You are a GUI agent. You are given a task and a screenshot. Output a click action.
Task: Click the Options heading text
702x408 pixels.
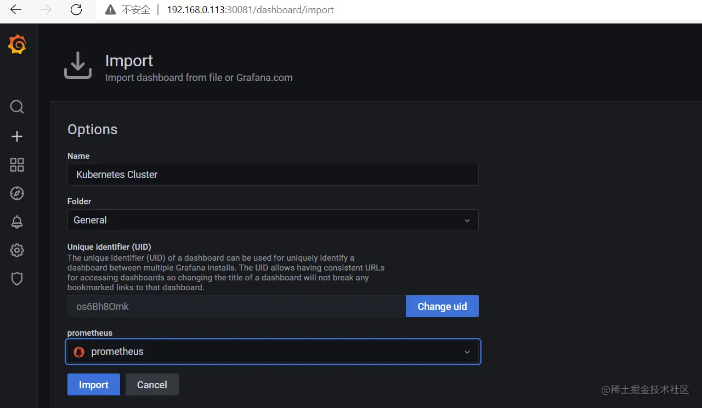point(92,129)
